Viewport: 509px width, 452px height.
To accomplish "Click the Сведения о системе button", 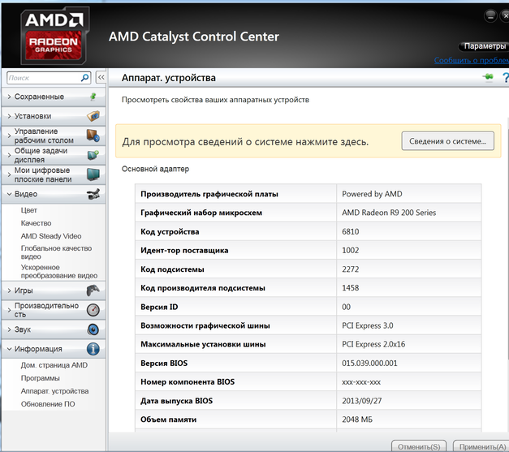I will [x=447, y=140].
